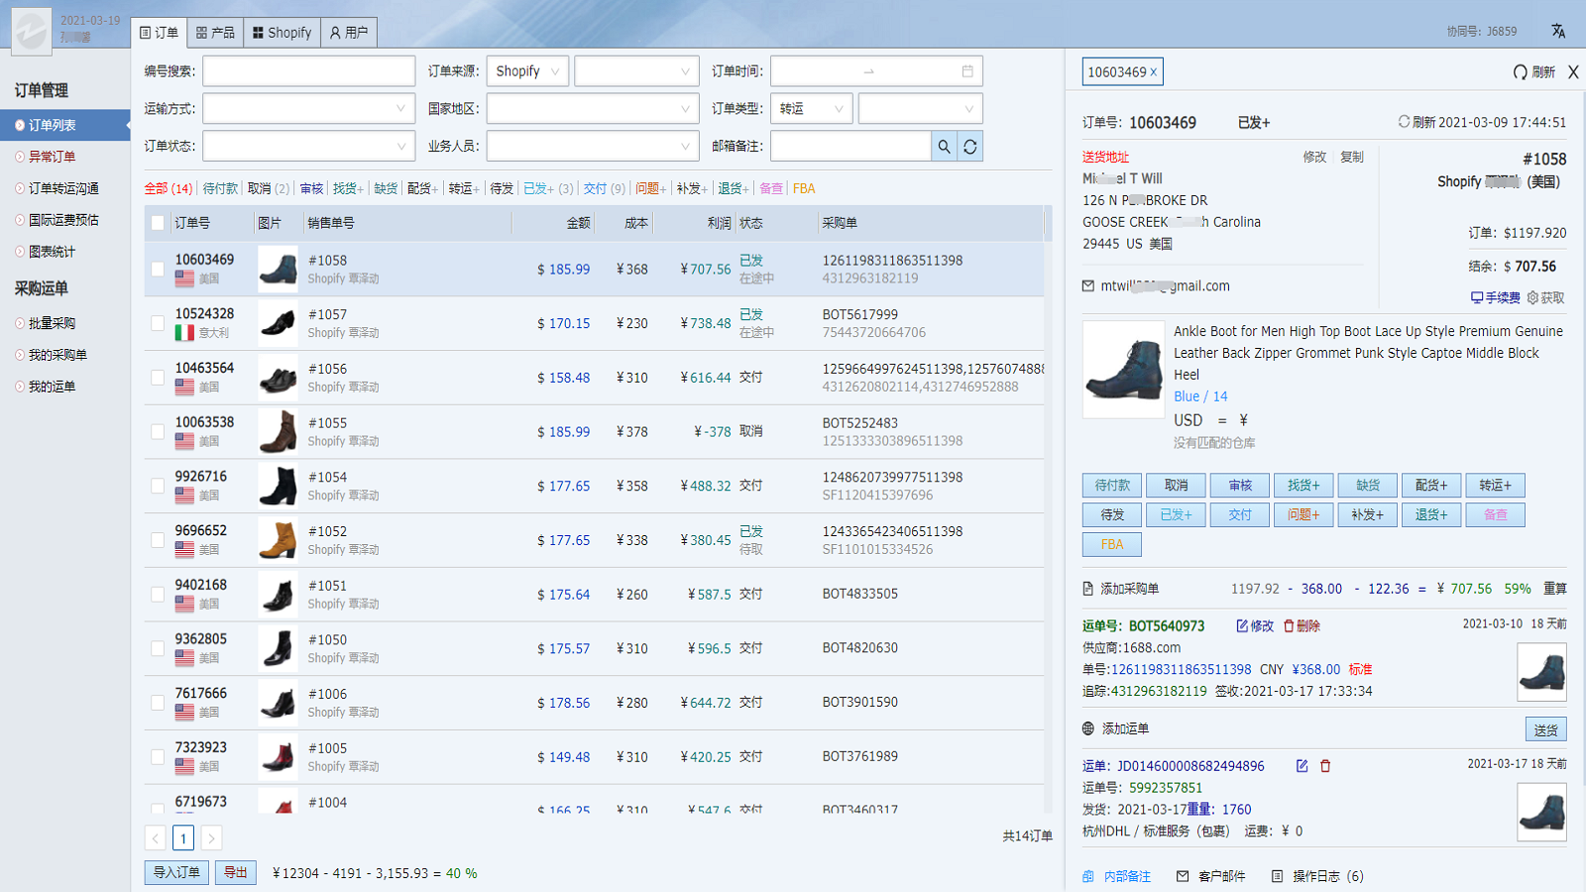Open 国际运费预估 in sidebar
1586x892 pixels.
click(x=63, y=220)
